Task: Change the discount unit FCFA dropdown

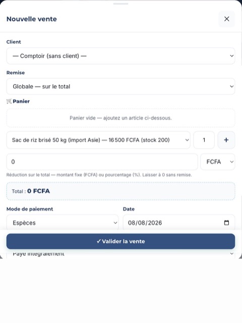Action: pyautogui.click(x=217, y=161)
